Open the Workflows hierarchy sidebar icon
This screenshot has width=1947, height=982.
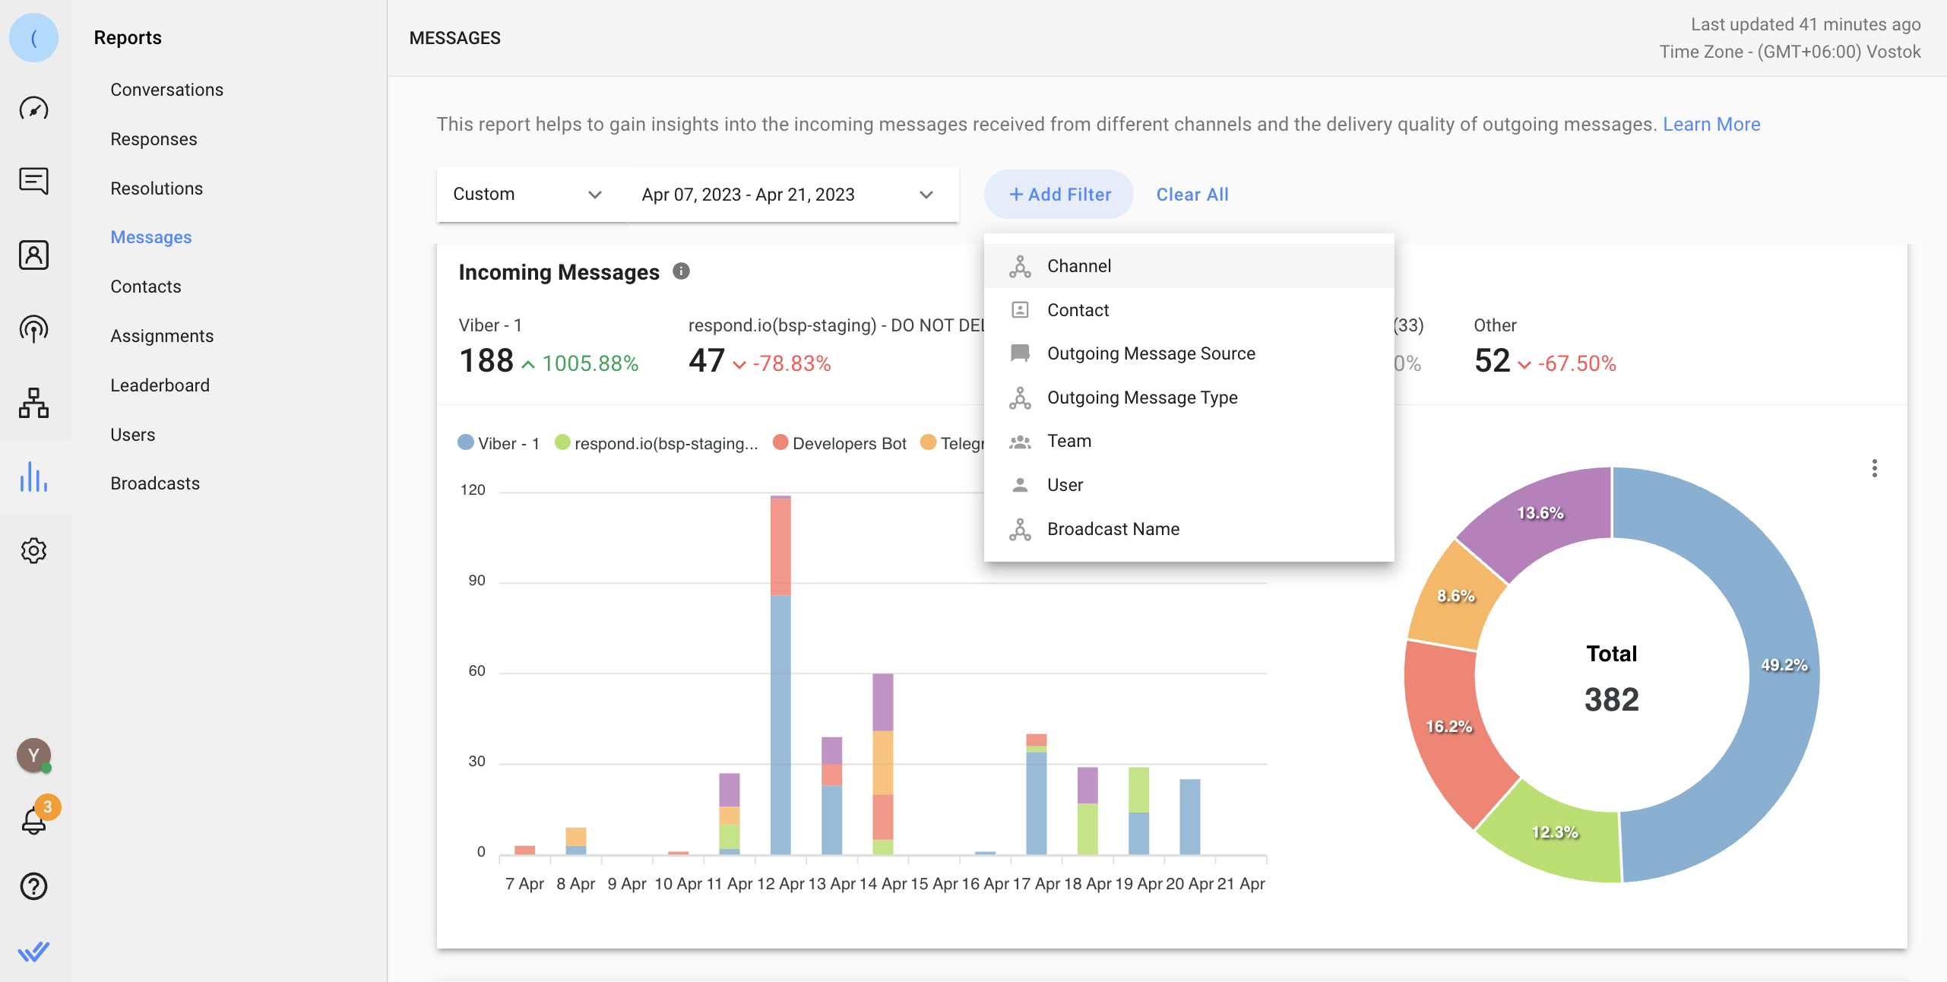[x=33, y=403]
